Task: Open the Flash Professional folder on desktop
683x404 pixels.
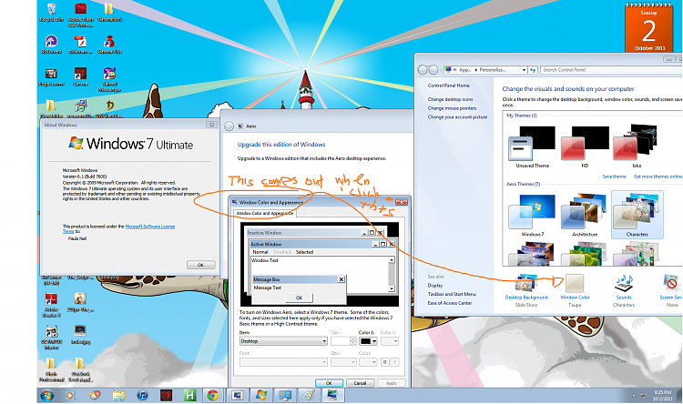Action: tap(51, 369)
